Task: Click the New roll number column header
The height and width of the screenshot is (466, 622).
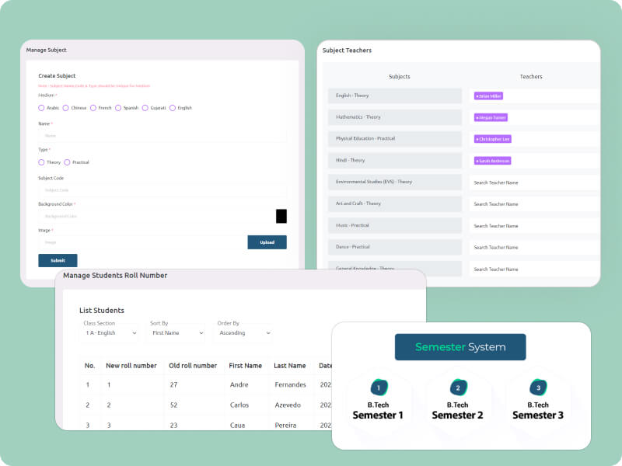Action: pyautogui.click(x=131, y=366)
